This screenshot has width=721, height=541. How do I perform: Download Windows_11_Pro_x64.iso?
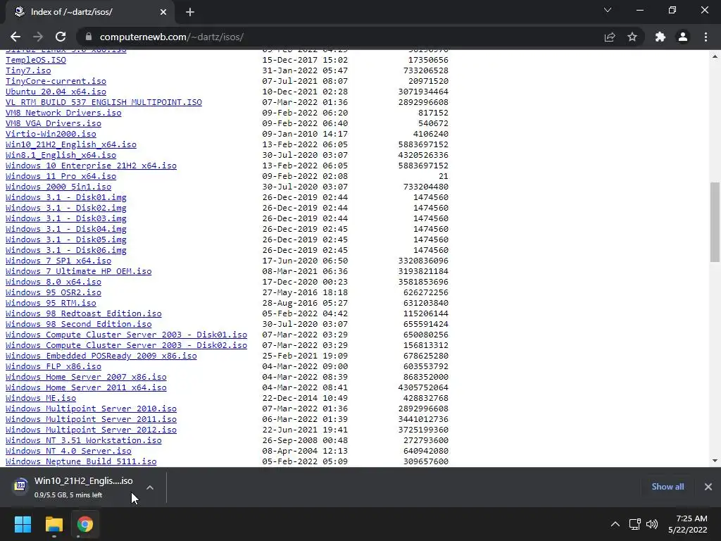pos(61,176)
